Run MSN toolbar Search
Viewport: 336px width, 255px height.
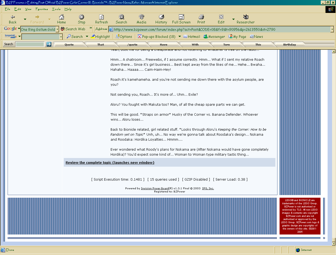point(75,37)
